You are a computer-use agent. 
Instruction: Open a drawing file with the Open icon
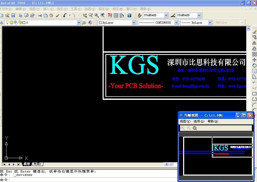click(x=7, y=15)
